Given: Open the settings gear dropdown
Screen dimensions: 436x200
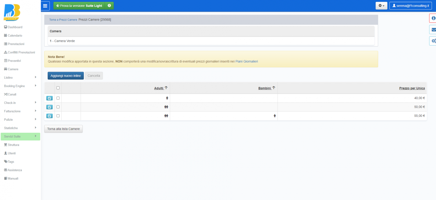Looking at the screenshot, I should (381, 6).
